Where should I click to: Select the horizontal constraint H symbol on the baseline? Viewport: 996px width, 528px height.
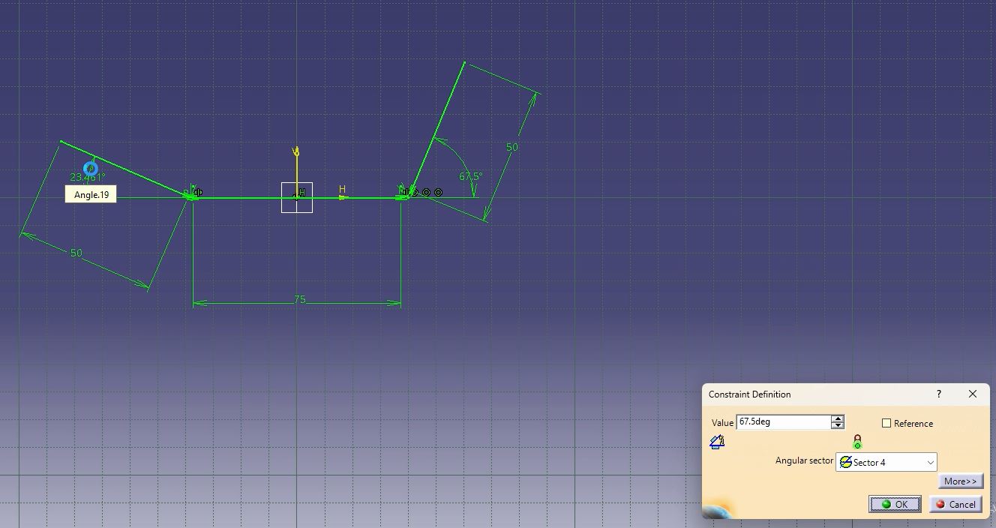(342, 191)
